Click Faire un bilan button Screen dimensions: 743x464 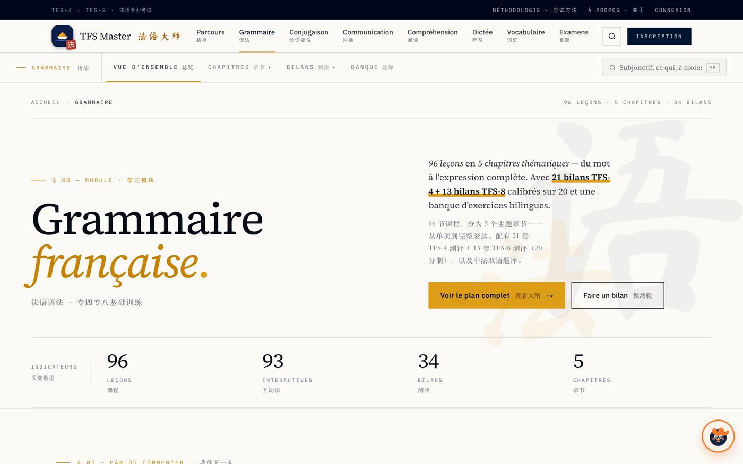(618, 295)
